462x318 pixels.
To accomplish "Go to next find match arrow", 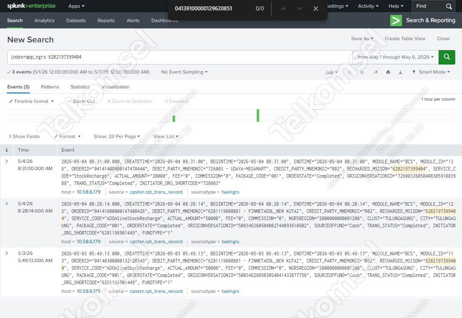I will point(300,9).
